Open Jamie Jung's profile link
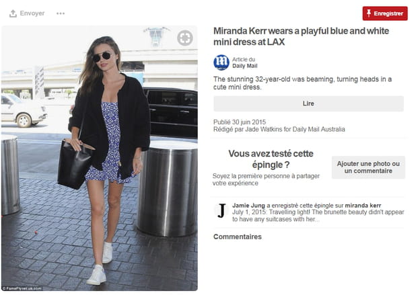The width and height of the screenshot is (420, 295). [248, 206]
